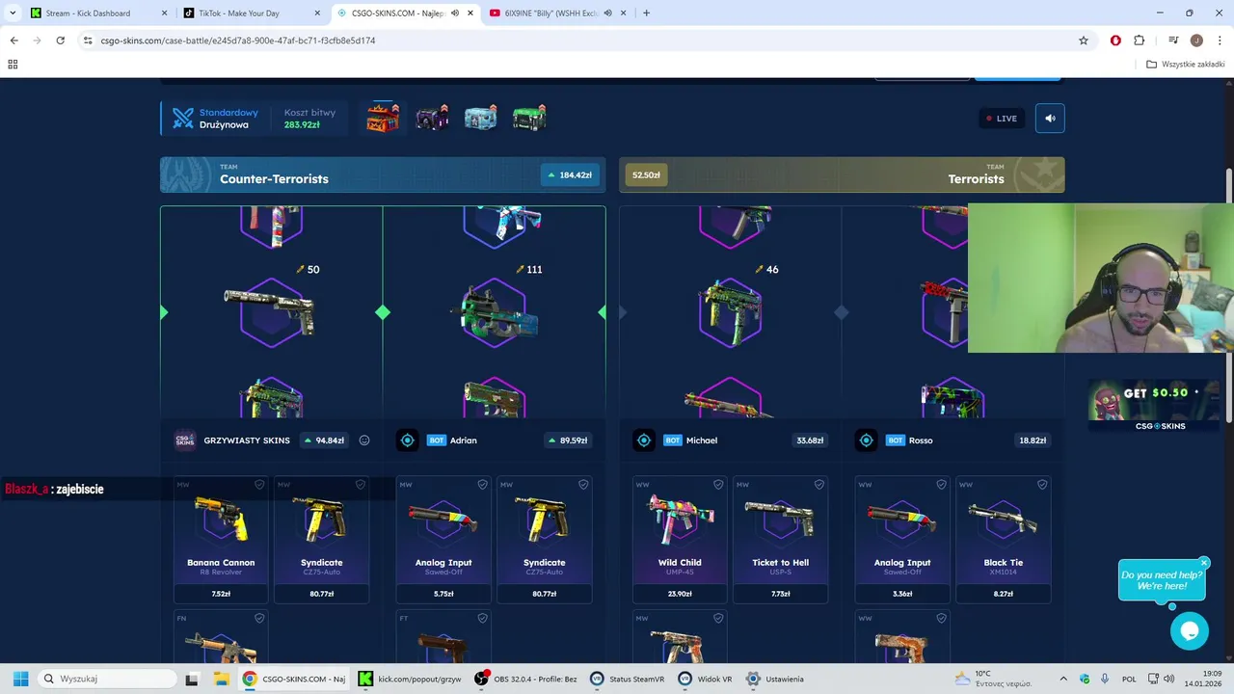Open Adrian's Analog Input Sawed-Off card
This screenshot has width=1234, height=694.
point(443,540)
